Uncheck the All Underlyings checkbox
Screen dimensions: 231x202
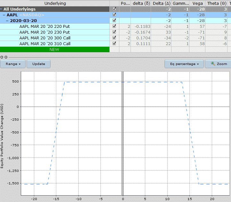114,9
